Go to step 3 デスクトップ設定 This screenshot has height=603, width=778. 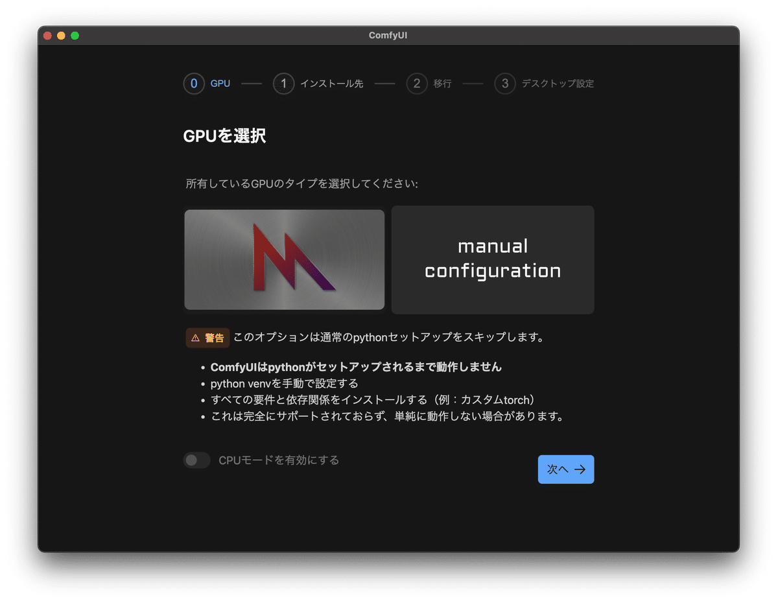(x=545, y=84)
